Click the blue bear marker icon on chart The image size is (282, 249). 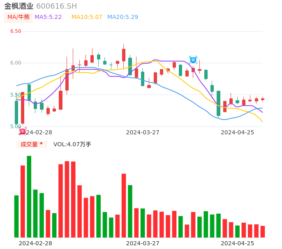193,60
